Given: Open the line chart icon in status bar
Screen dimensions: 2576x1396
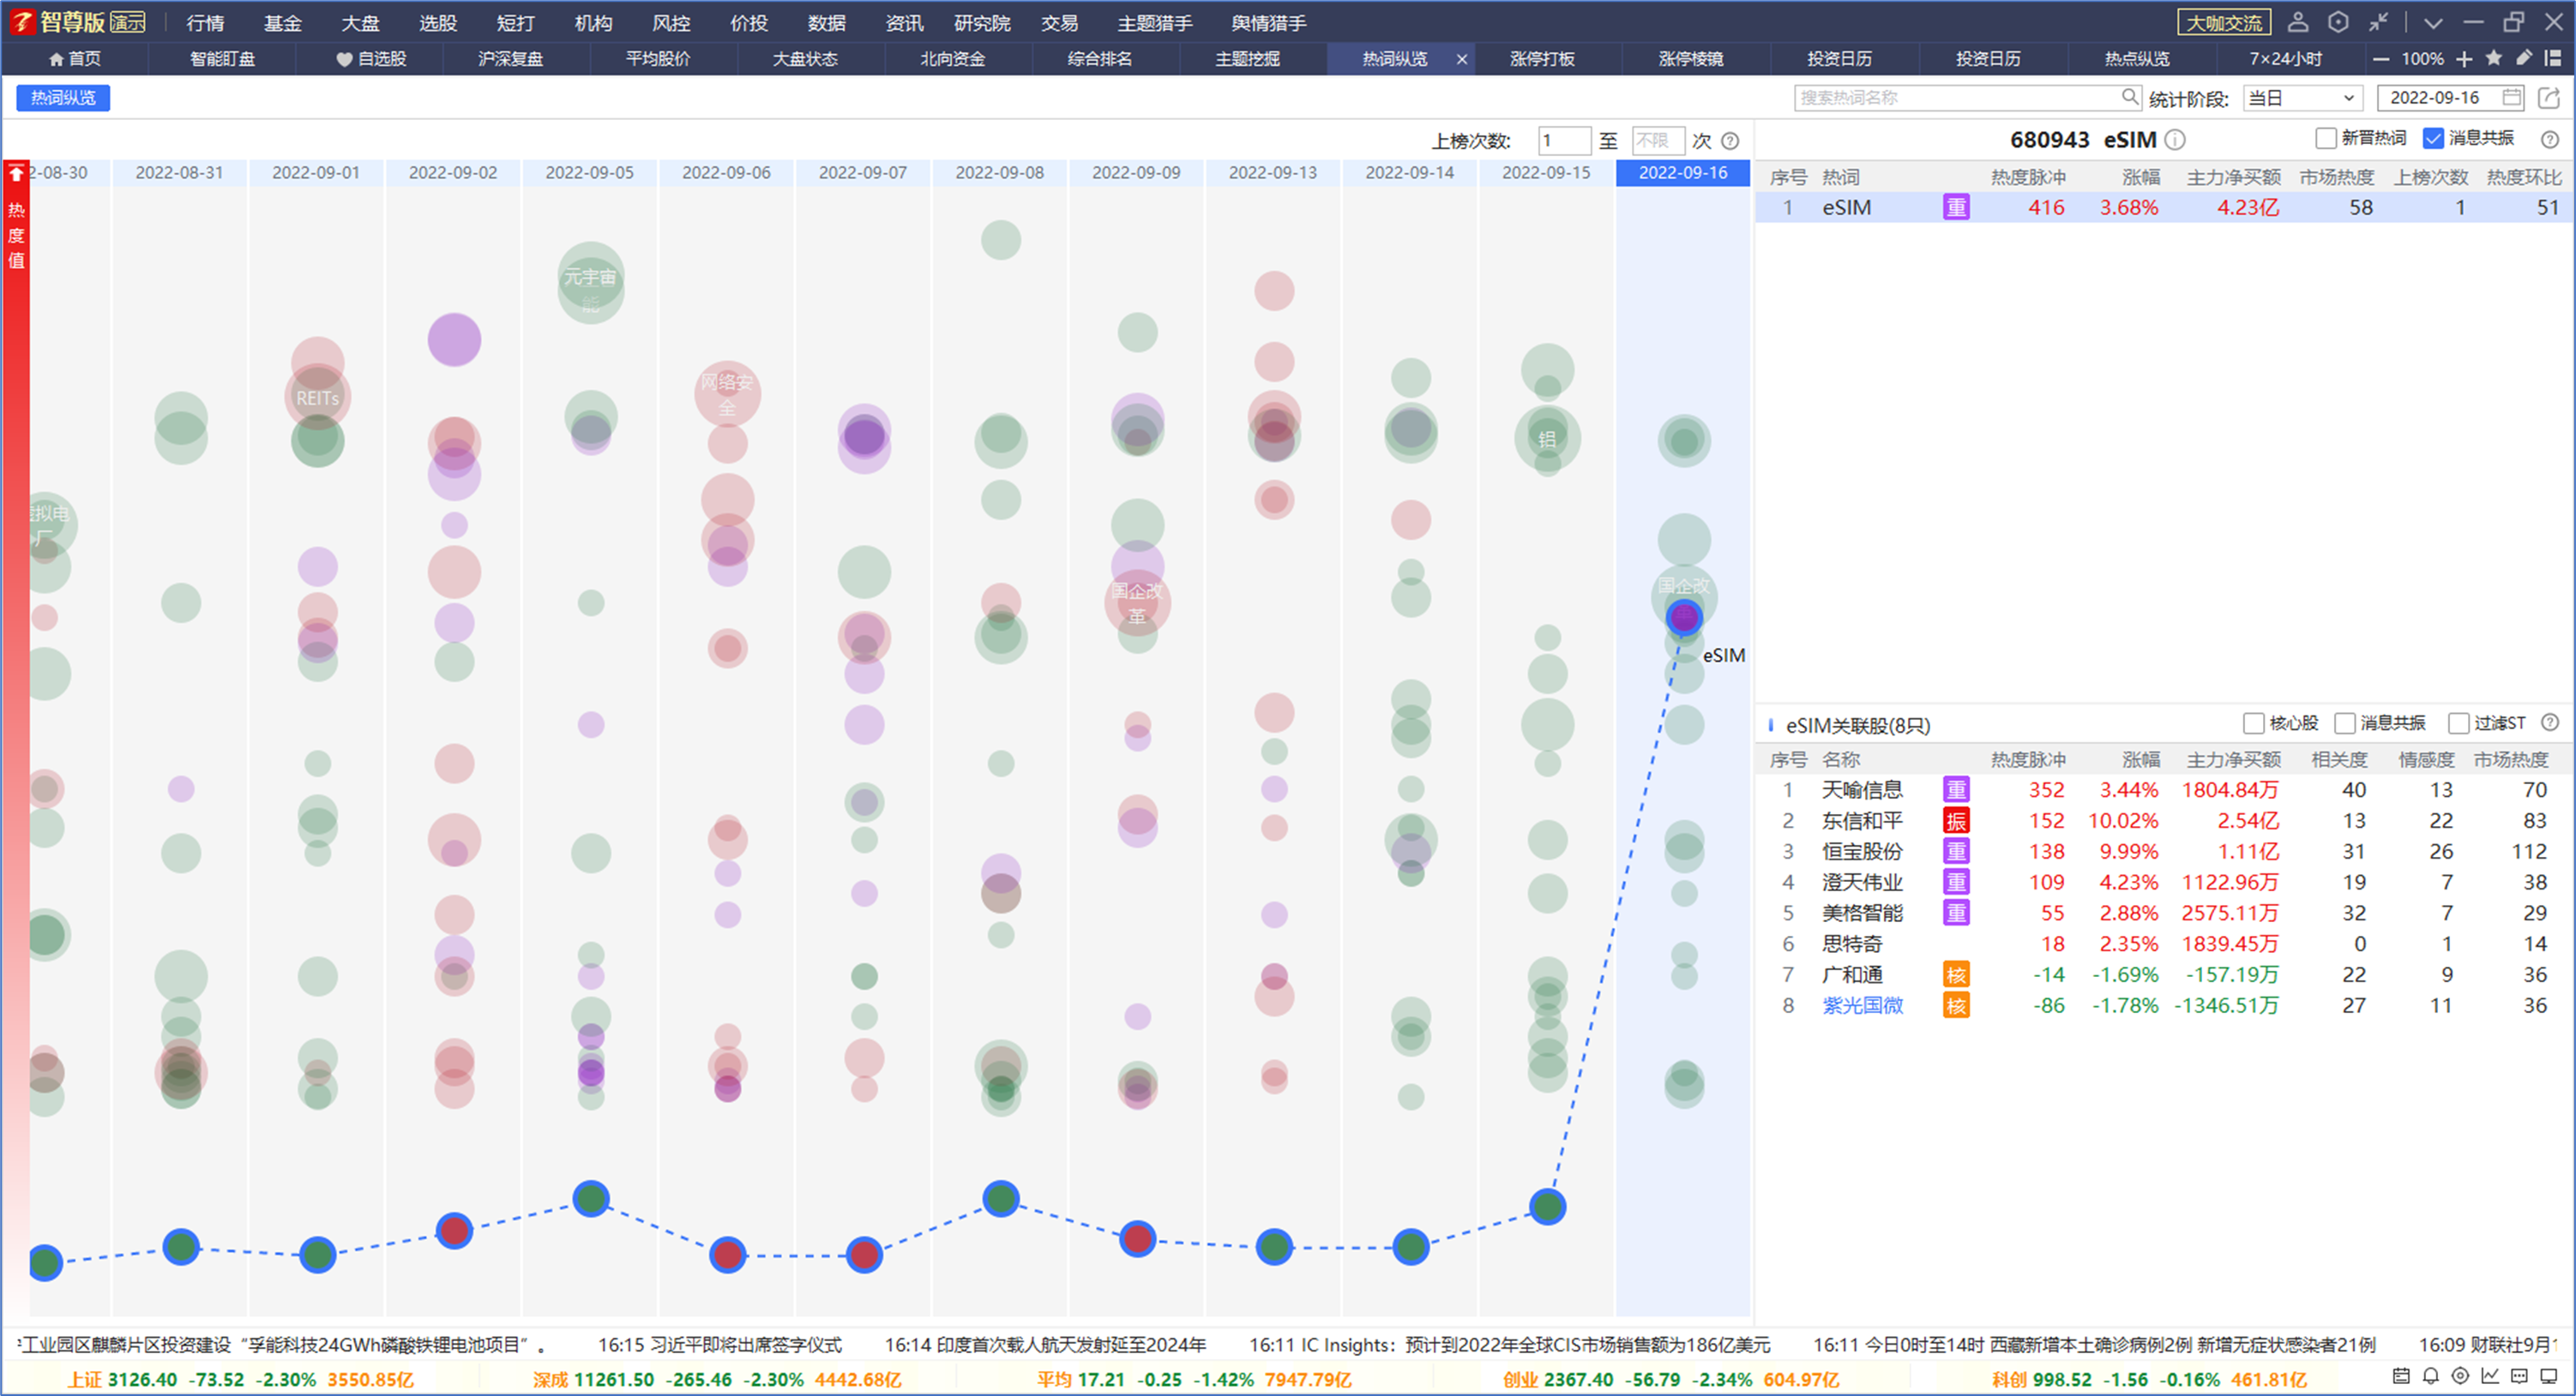Looking at the screenshot, I should (x=2490, y=1376).
